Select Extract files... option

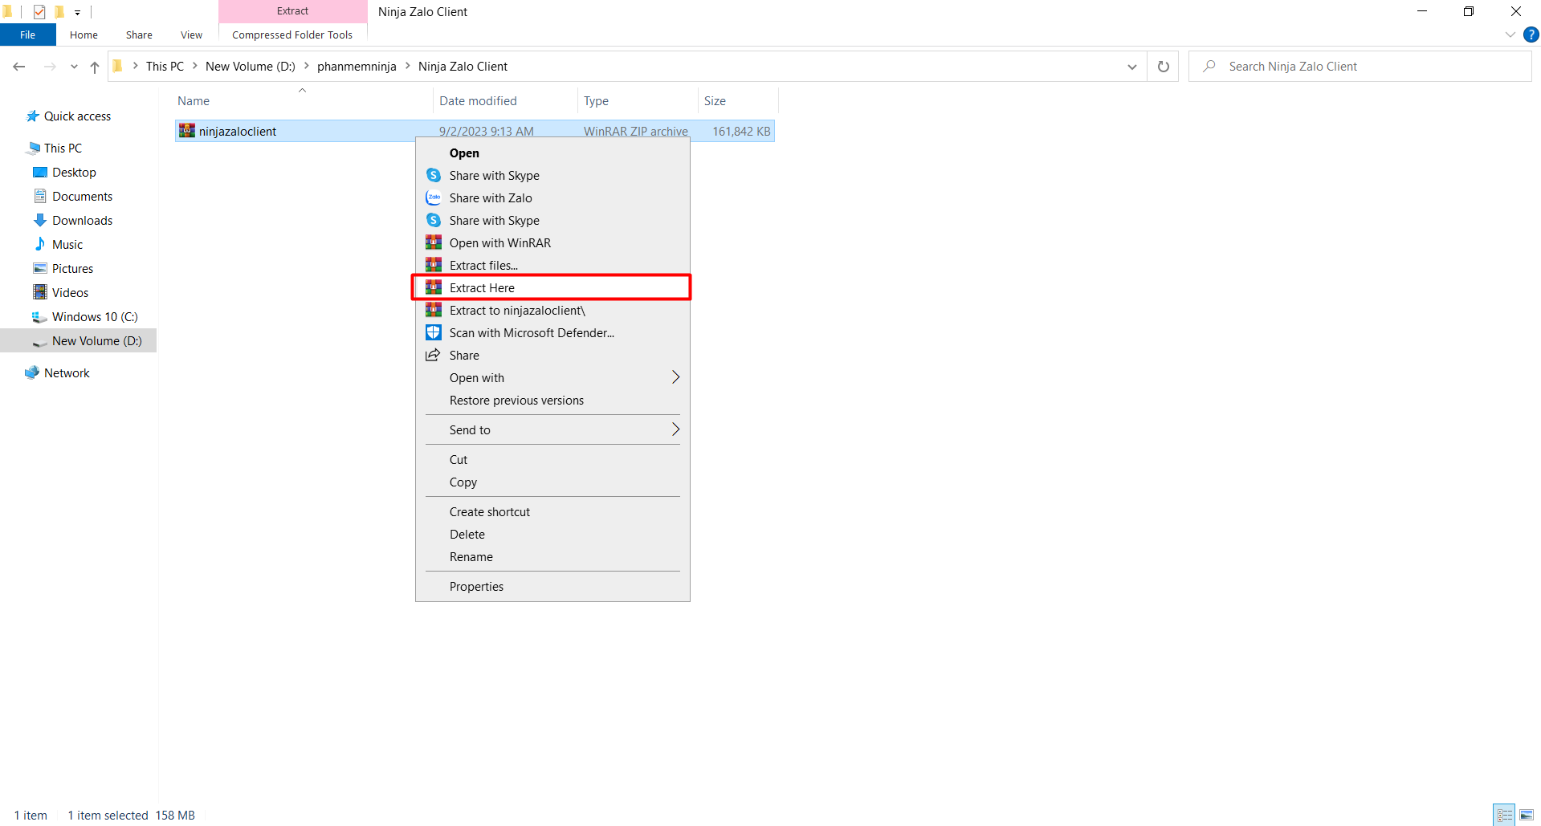pyautogui.click(x=552, y=265)
